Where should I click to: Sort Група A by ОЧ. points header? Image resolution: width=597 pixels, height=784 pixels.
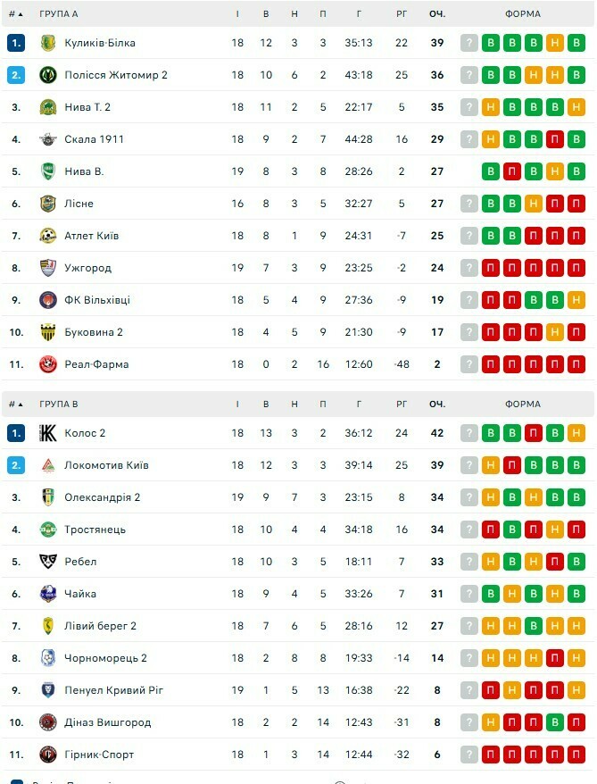click(x=436, y=14)
